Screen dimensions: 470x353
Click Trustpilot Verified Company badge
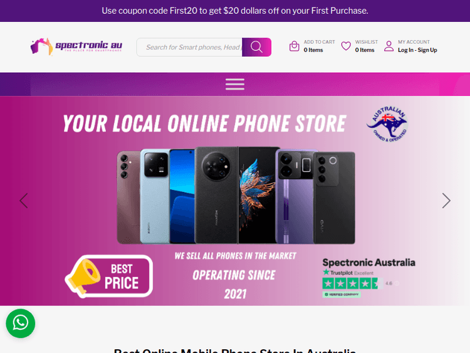[x=342, y=295]
